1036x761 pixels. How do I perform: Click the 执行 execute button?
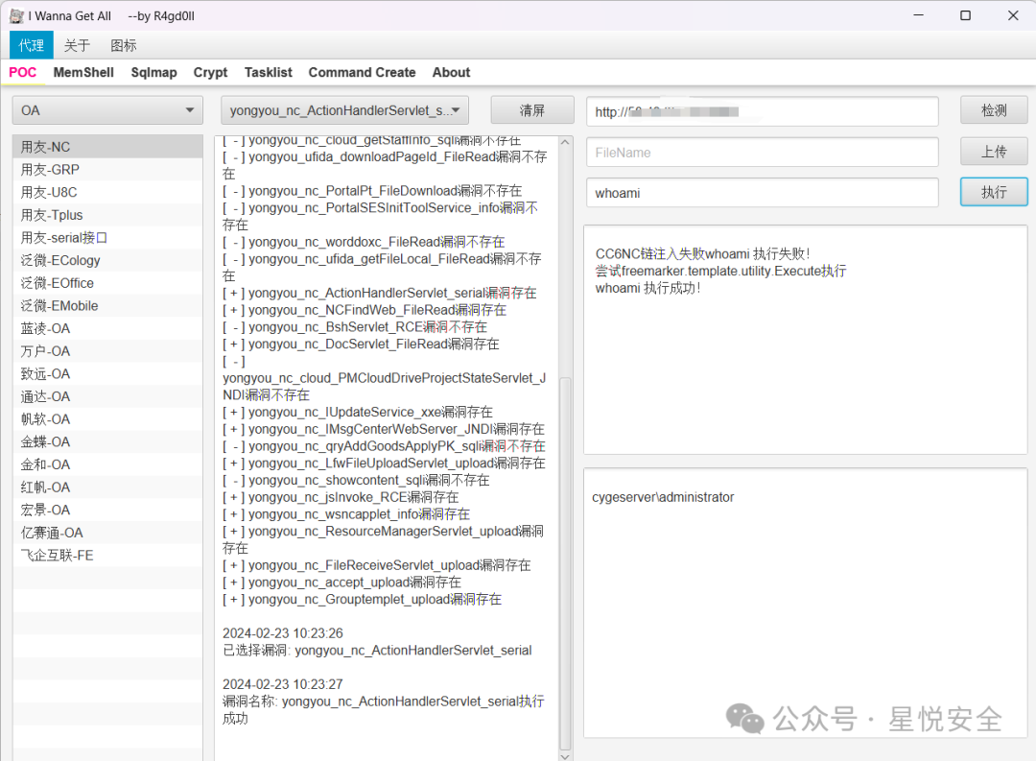pyautogui.click(x=994, y=192)
